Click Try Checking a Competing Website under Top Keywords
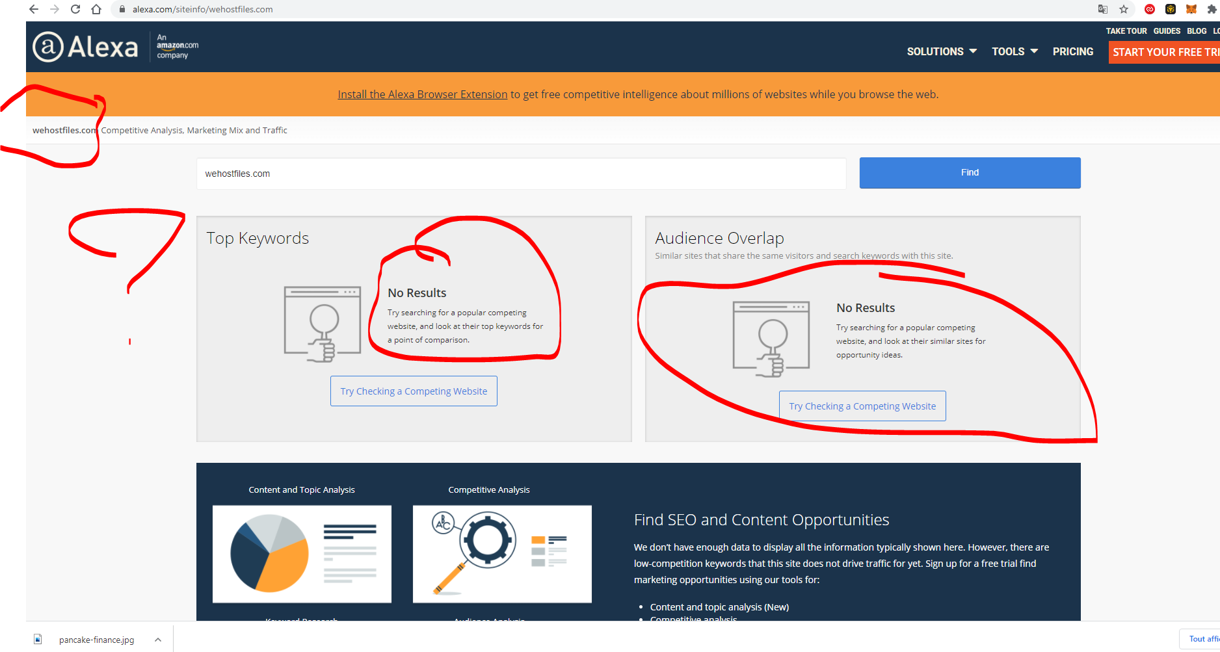This screenshot has height=652, width=1220. click(414, 391)
